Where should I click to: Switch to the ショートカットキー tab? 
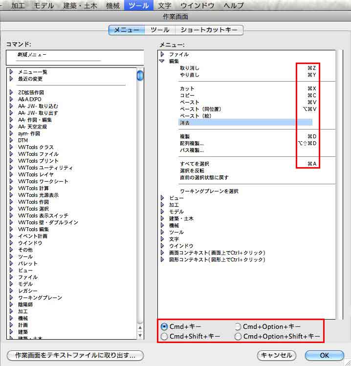(209, 30)
